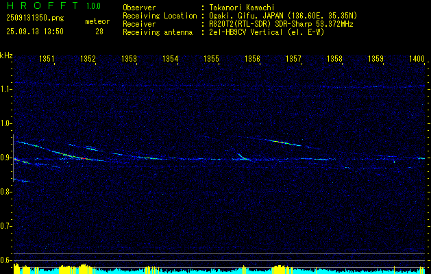Click R820T2(RTL-SDR) SDR-Sharp 53.372MHz text
The width and height of the screenshot is (431, 274).
click(281, 24)
